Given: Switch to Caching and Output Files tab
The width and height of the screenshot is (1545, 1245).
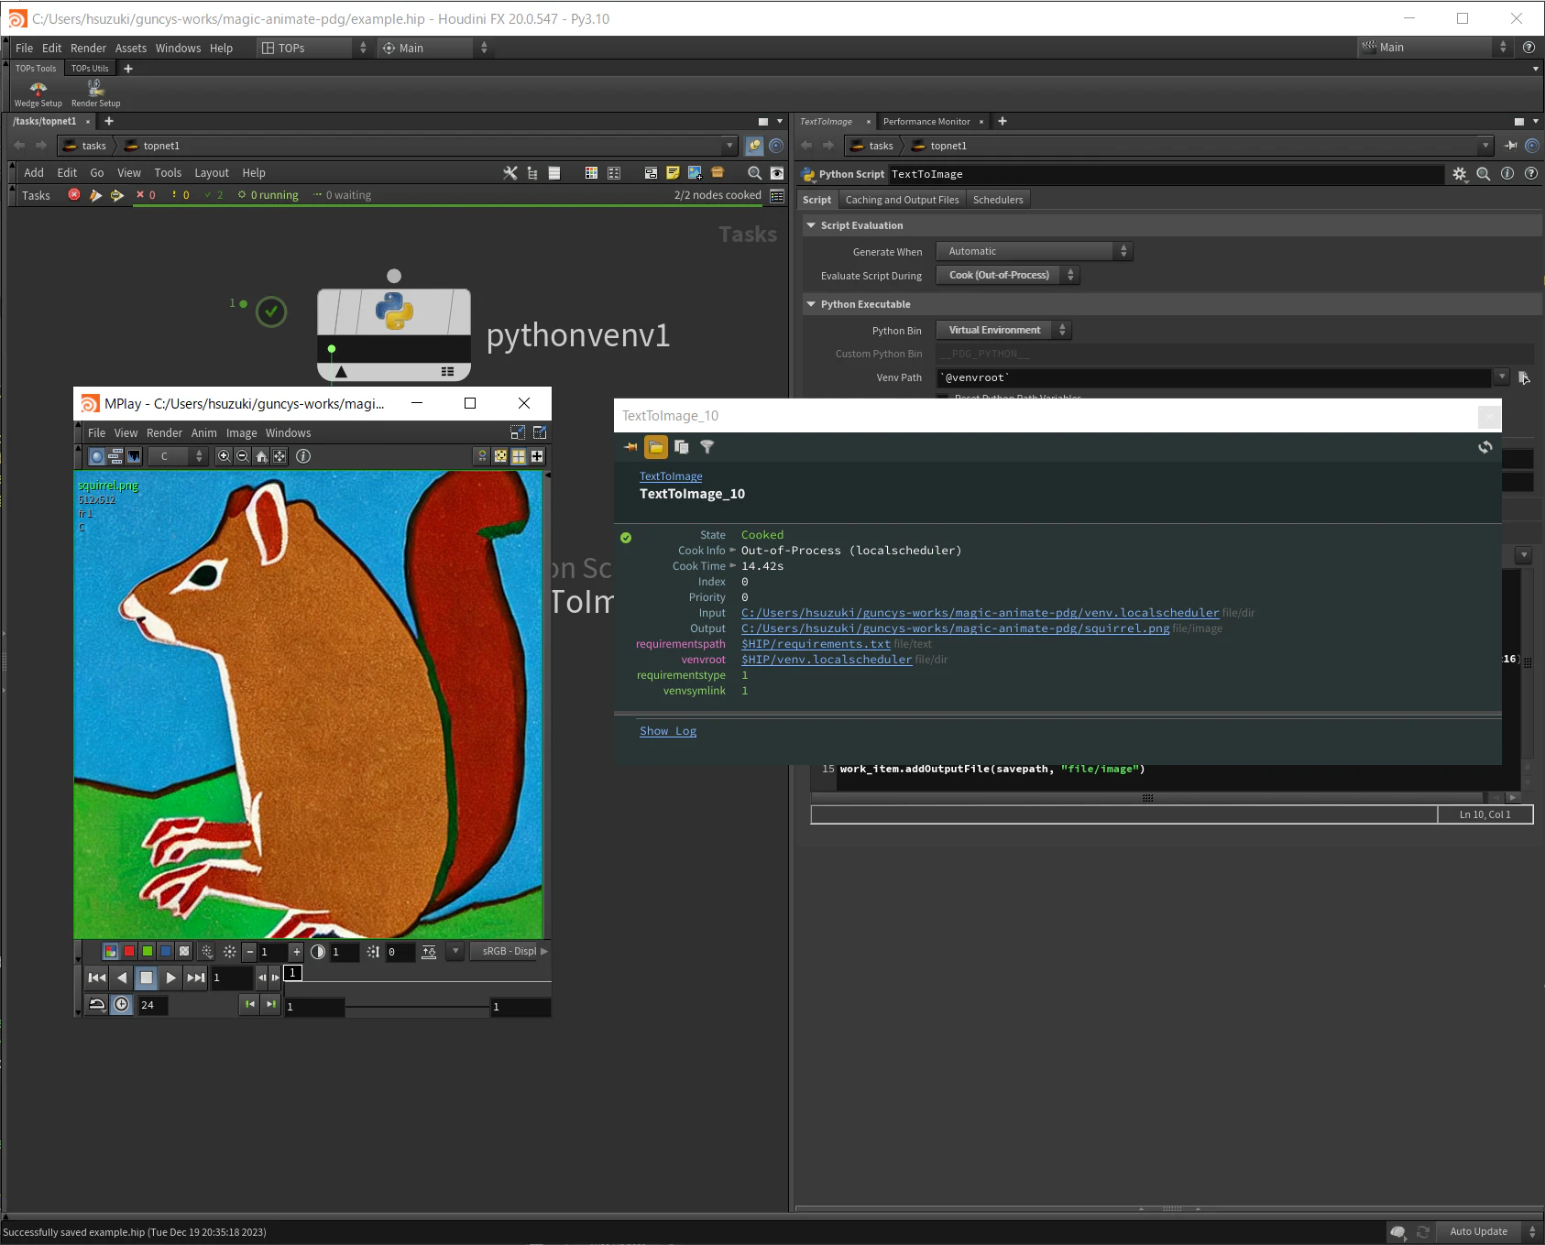Looking at the screenshot, I should [902, 200].
